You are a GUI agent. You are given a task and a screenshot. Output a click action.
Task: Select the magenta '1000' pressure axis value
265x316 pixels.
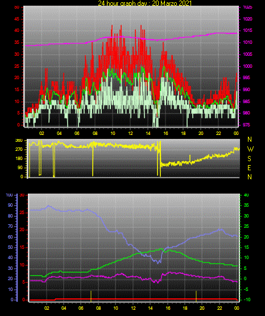[x=247, y=66]
